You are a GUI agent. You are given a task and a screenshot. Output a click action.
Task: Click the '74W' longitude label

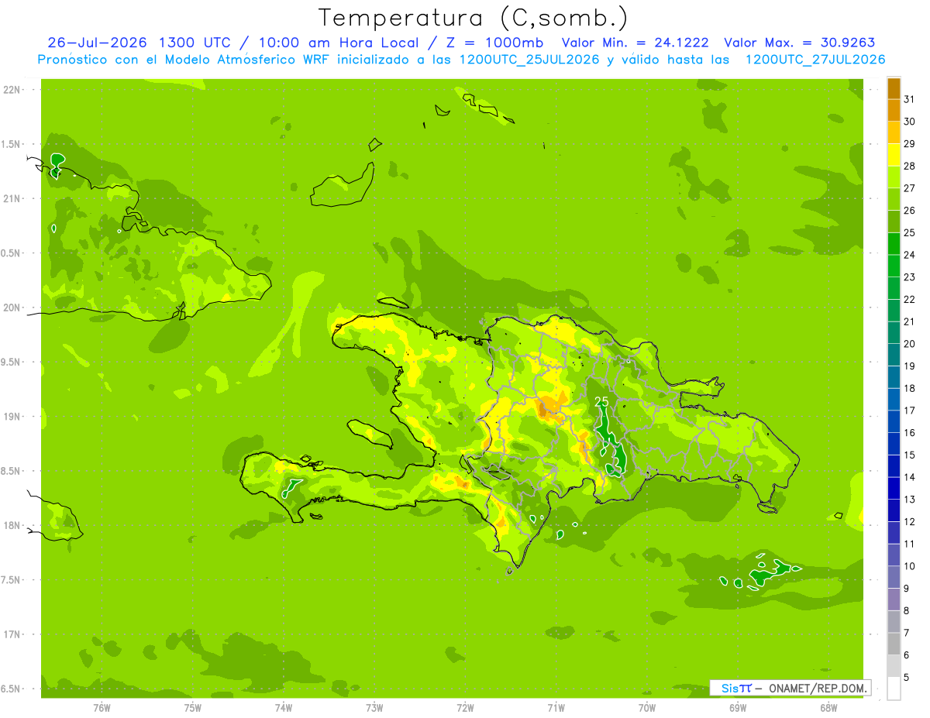point(284,708)
